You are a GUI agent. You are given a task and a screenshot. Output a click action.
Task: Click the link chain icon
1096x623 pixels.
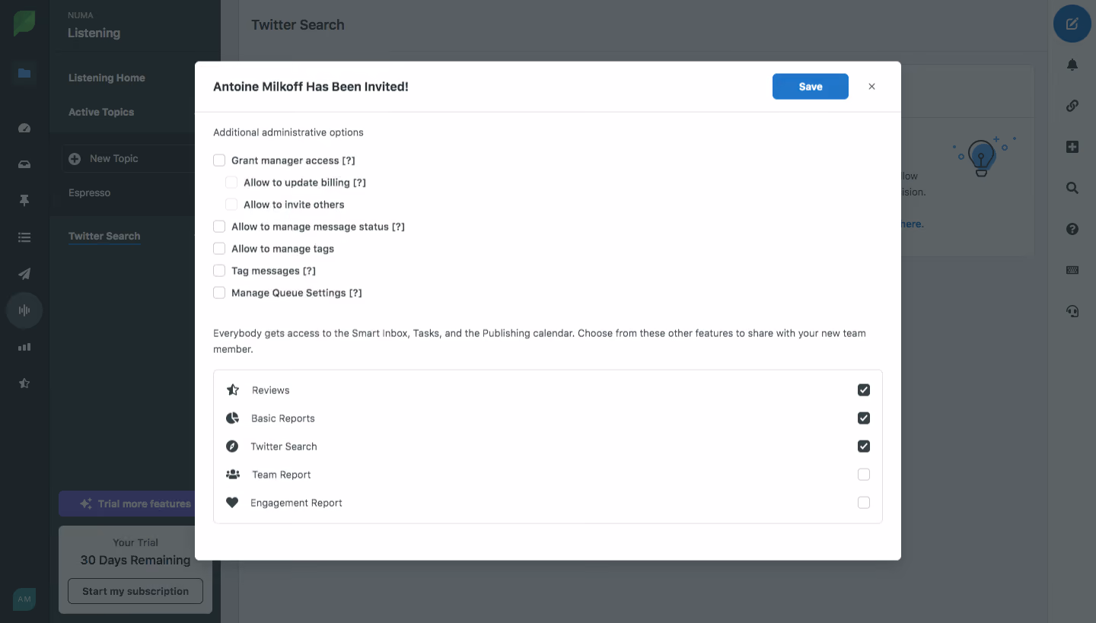pyautogui.click(x=1072, y=106)
